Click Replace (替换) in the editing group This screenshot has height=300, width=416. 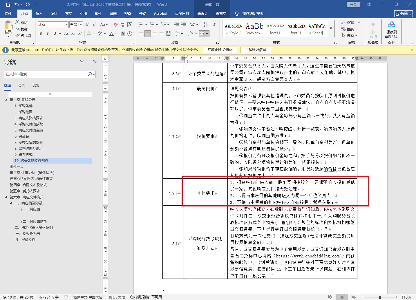coord(348,29)
